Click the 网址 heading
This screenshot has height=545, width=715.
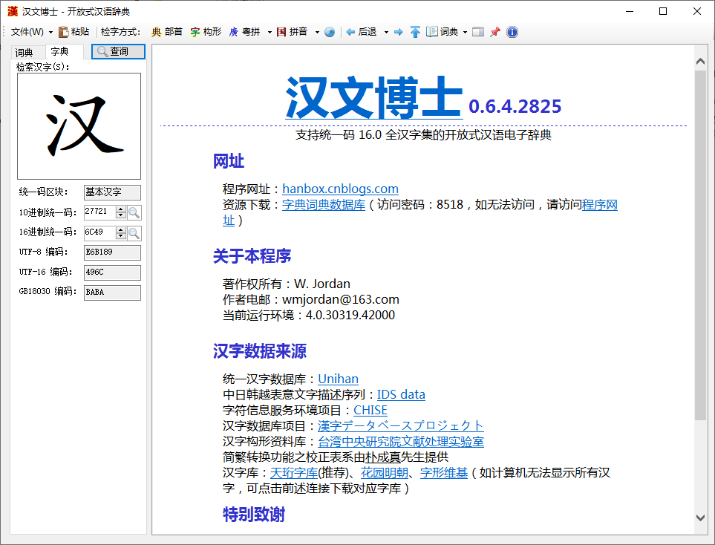pyautogui.click(x=229, y=161)
